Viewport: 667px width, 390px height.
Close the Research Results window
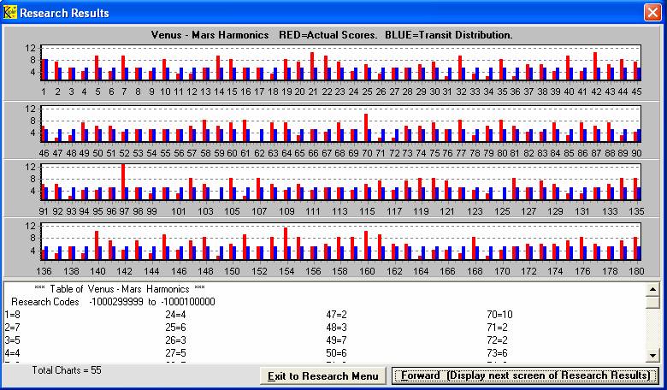point(654,13)
